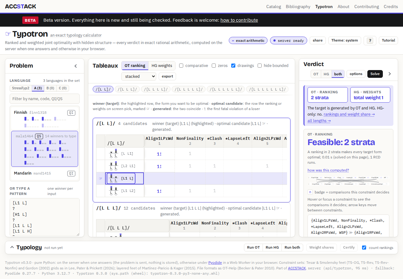Open the Theme: system selector
This screenshot has height=279, width=403.
[345, 41]
